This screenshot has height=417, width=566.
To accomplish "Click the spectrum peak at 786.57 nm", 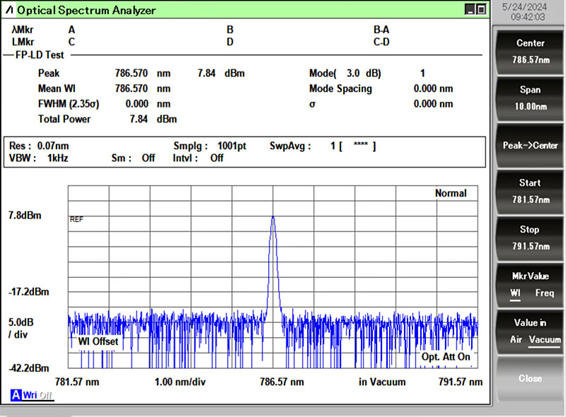I will coord(273,217).
